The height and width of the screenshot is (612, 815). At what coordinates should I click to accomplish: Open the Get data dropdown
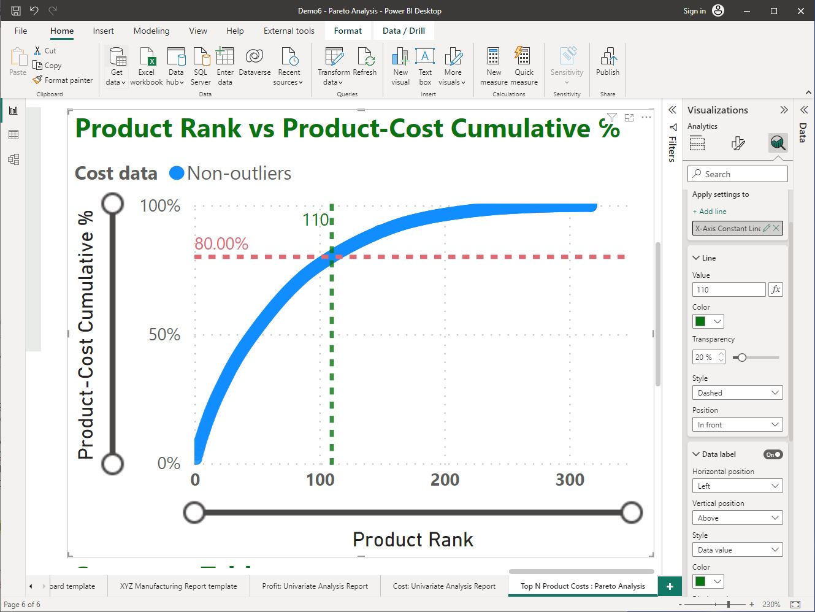point(115,82)
